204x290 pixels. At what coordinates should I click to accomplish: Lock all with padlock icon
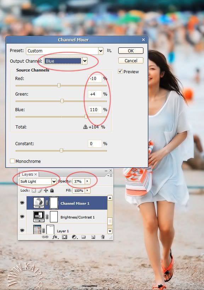coord(52,191)
